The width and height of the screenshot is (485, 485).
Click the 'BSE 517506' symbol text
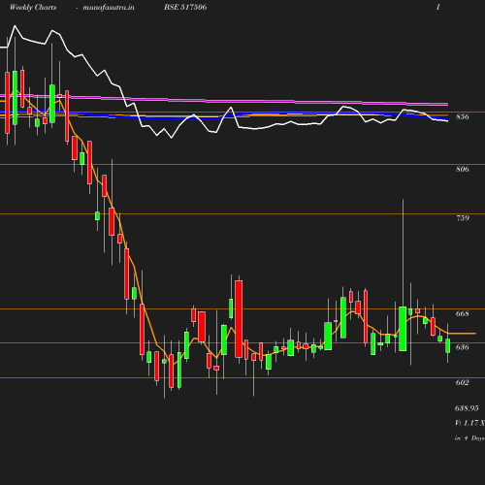point(185,7)
